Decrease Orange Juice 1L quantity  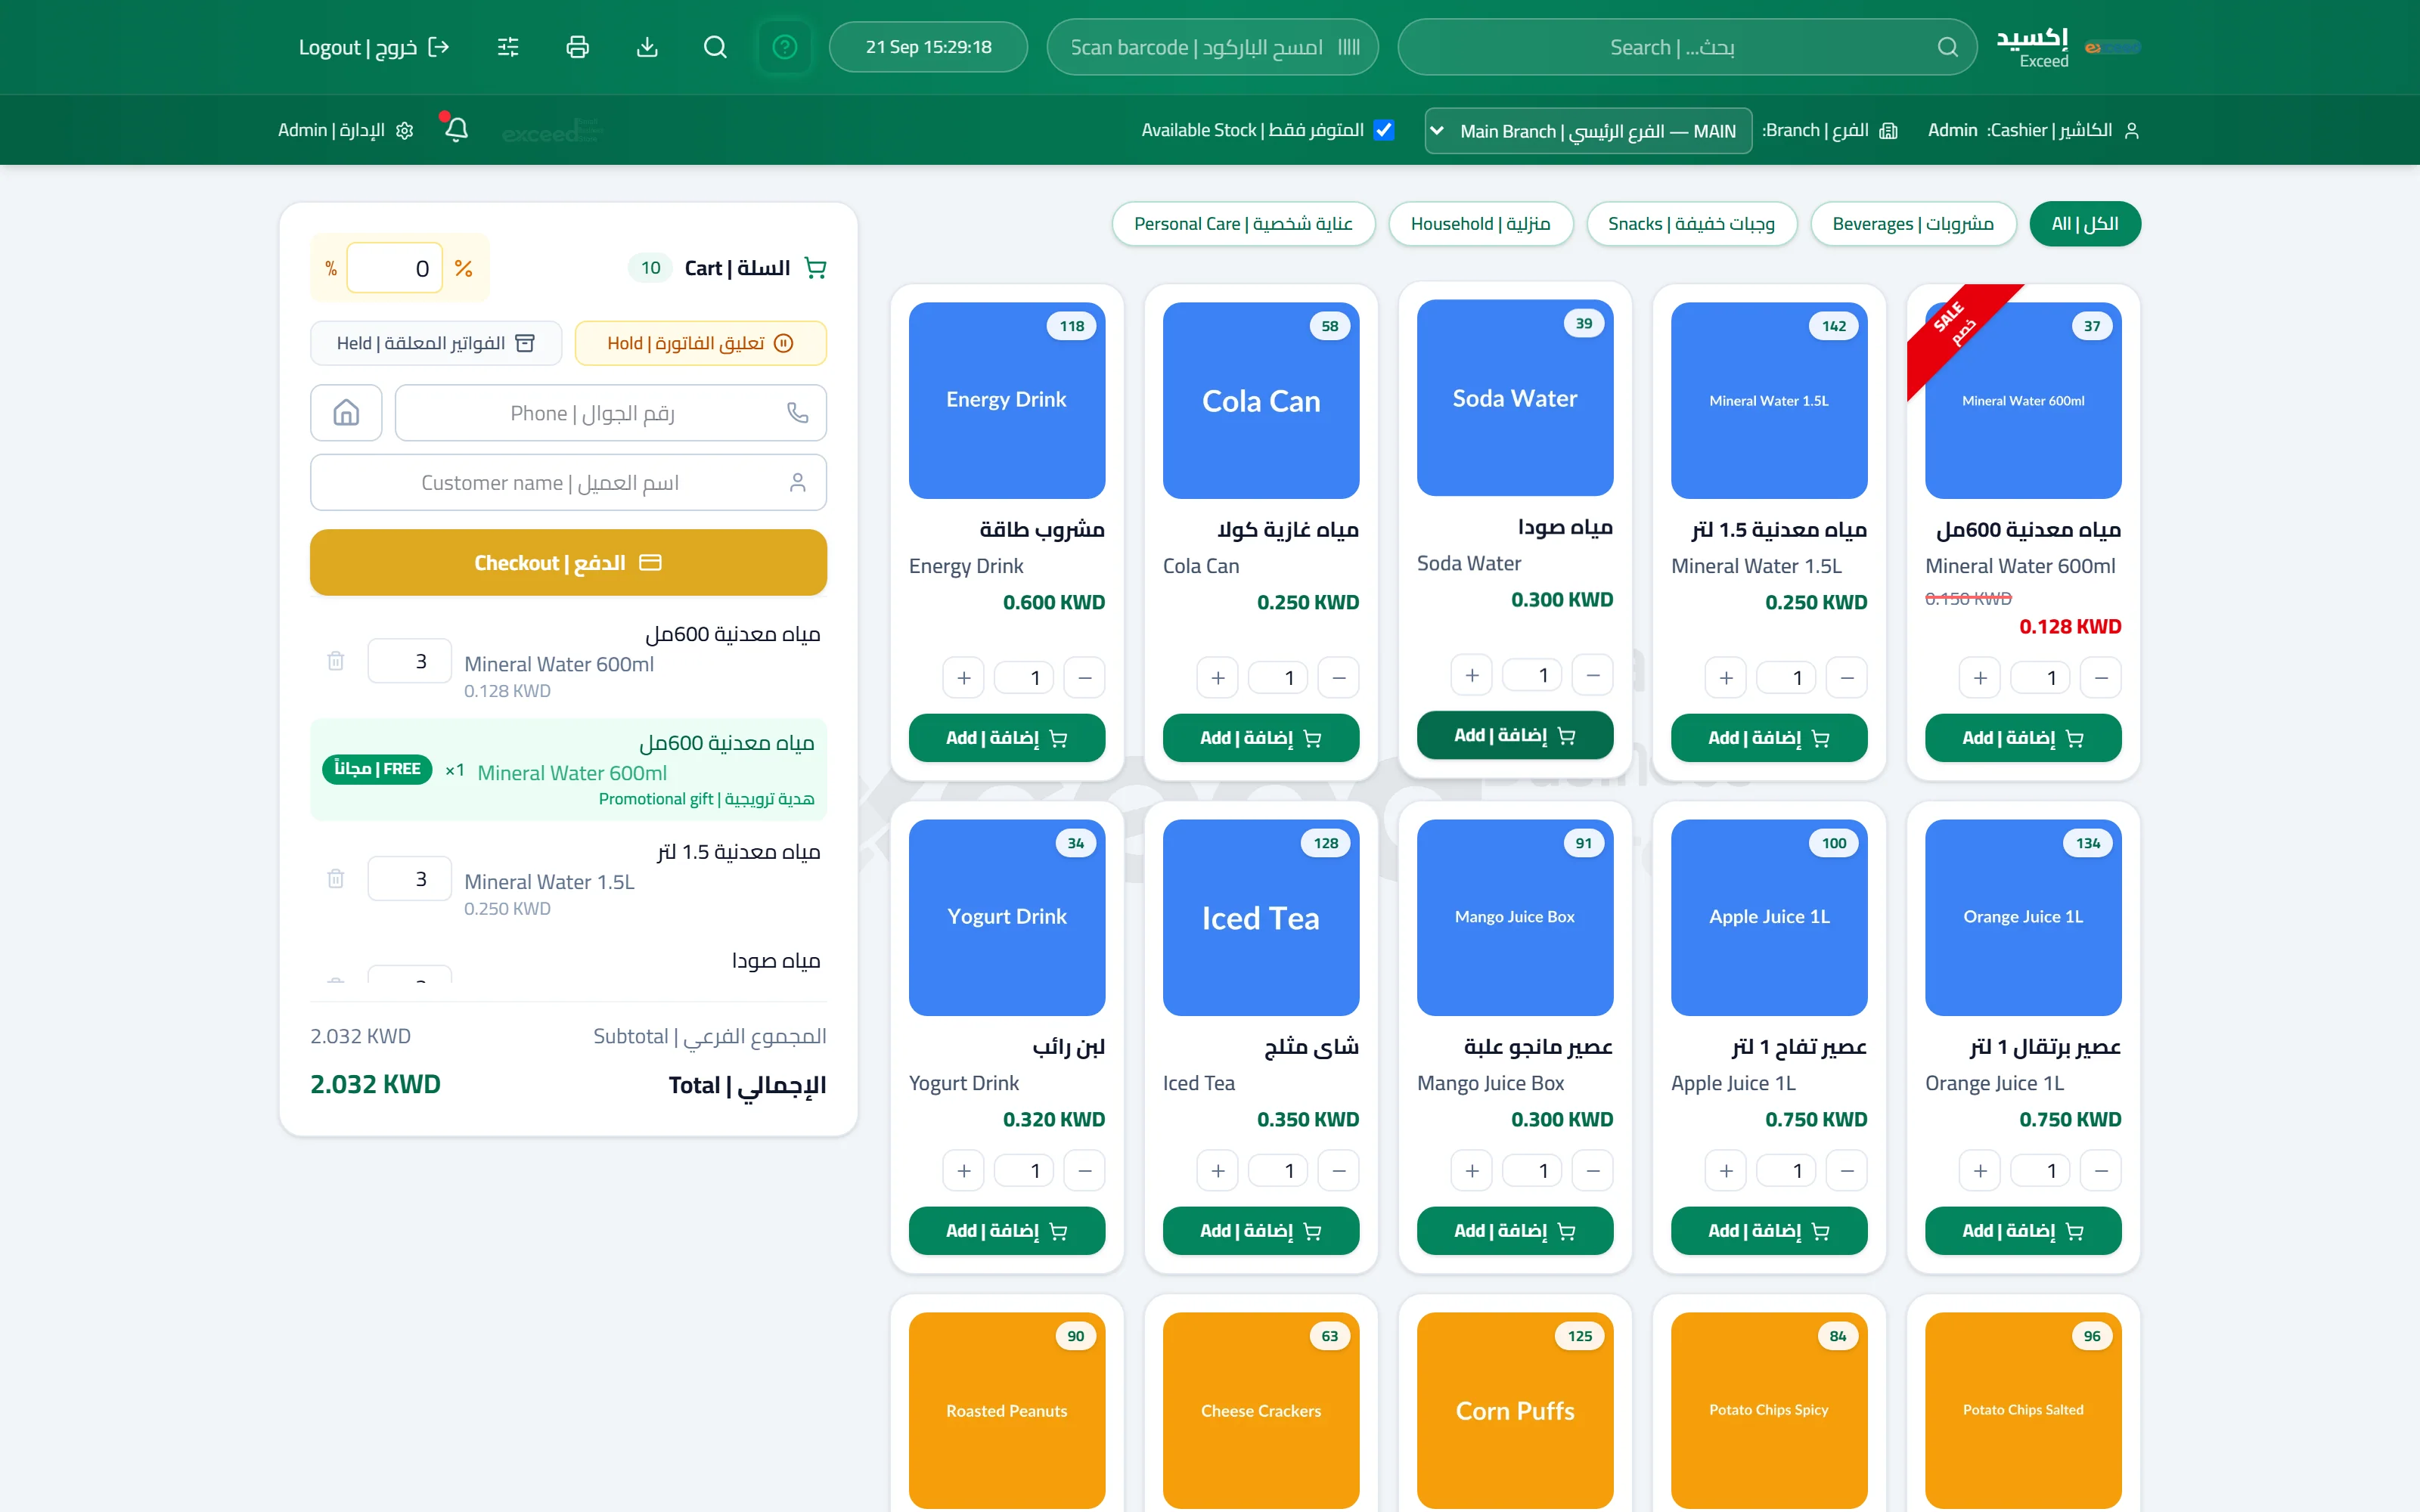[2101, 1171]
